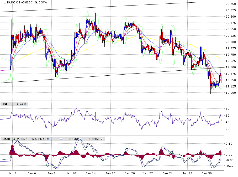This screenshot has height=177, width=238.
Task: Click the SIGNAL legend label
Action: pyautogui.click(x=94, y=139)
